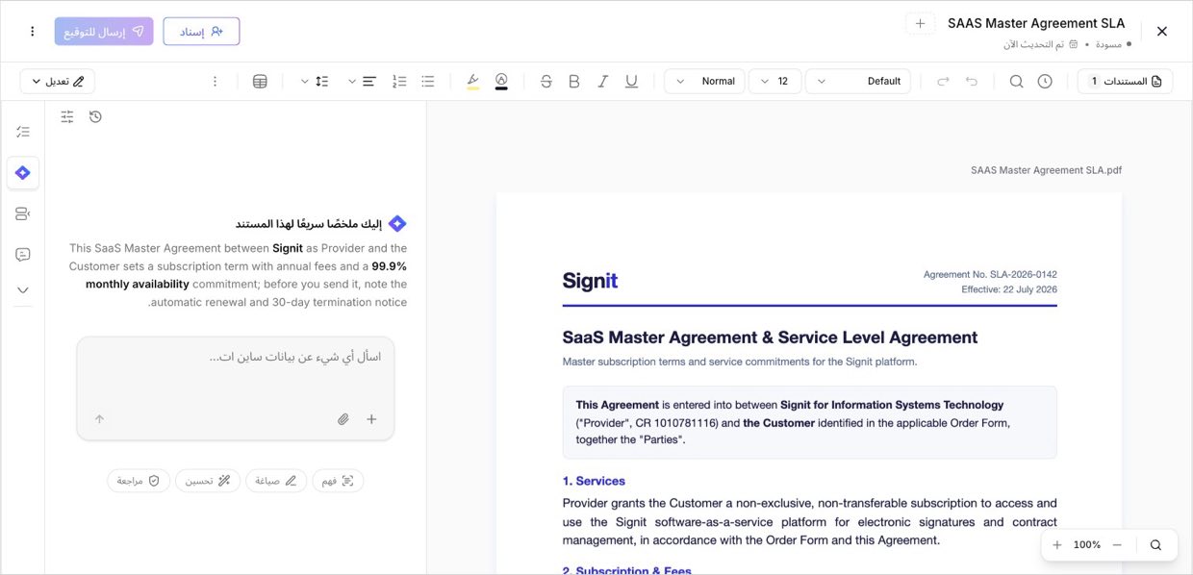Toggle underline formatting

pyautogui.click(x=631, y=82)
